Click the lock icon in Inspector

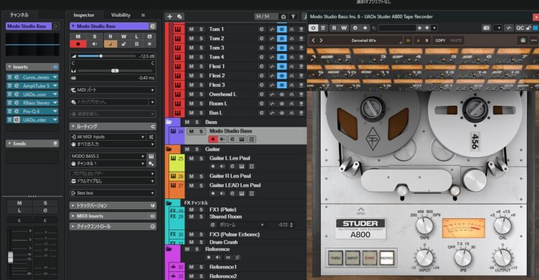(124, 44)
